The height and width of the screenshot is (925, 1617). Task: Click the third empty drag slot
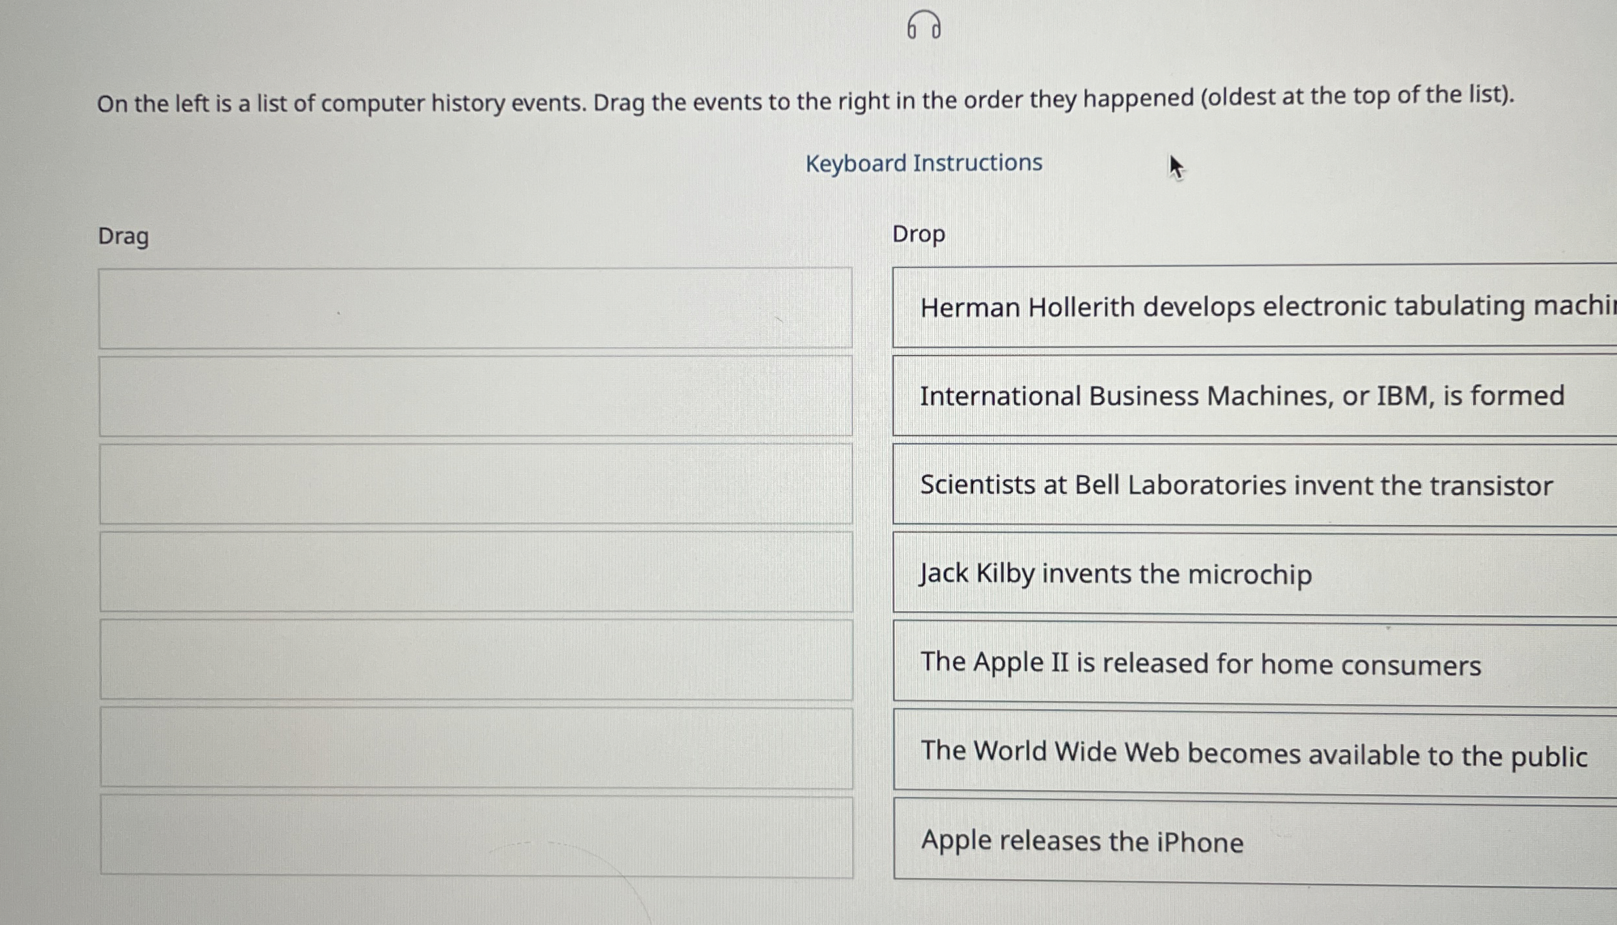point(476,483)
